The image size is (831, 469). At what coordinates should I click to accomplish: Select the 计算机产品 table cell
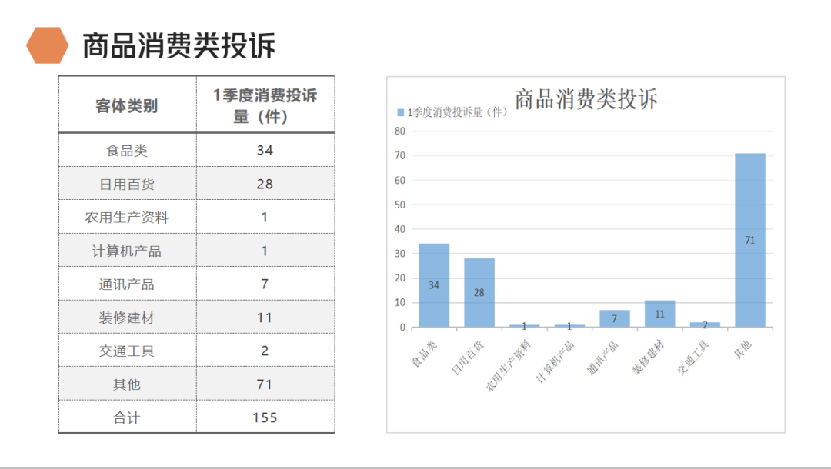[x=127, y=251]
